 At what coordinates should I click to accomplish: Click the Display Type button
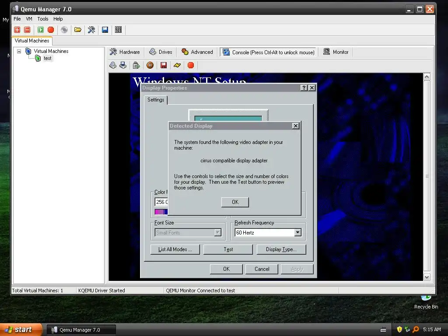pyautogui.click(x=281, y=249)
